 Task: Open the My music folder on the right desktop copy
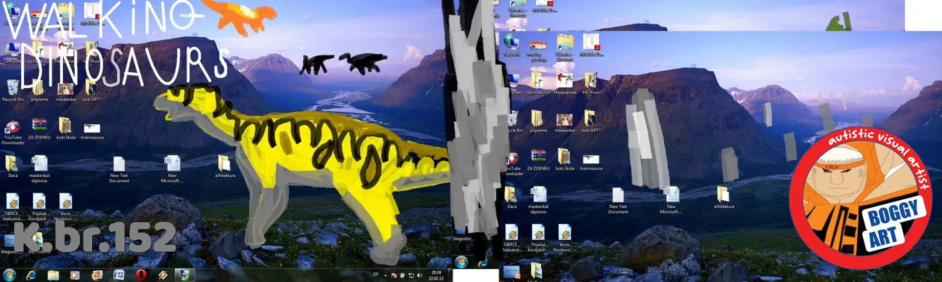591,84
